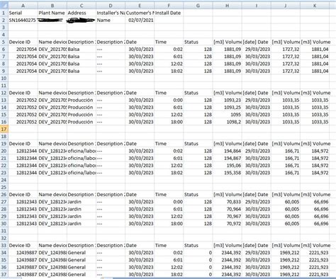Select column E header
This screenshot has width=336, height=279.
coord(140,6)
